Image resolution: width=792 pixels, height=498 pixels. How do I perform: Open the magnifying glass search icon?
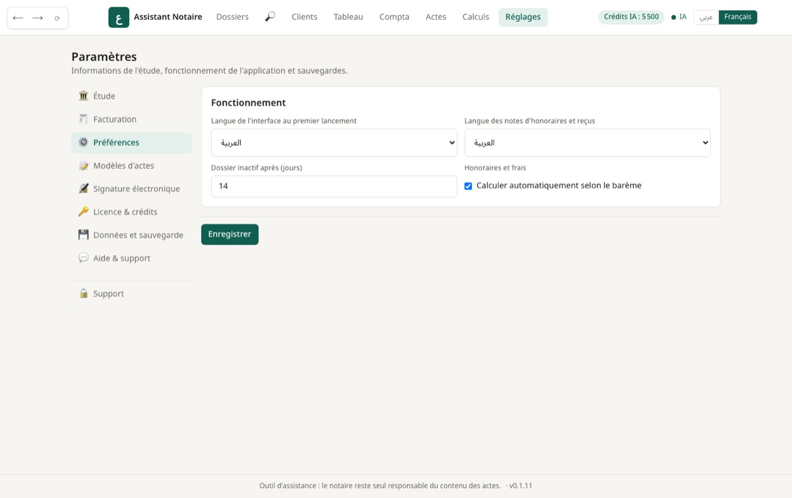click(x=270, y=16)
